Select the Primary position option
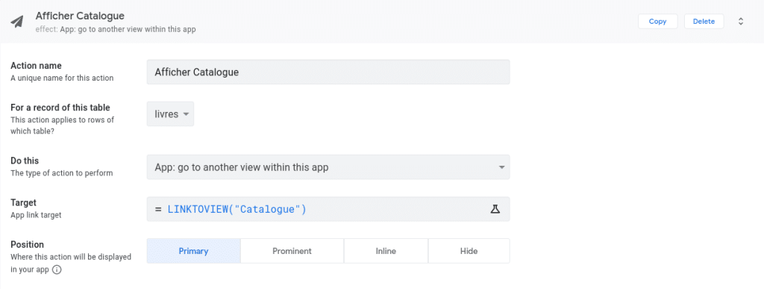The width and height of the screenshot is (764, 289). pyautogui.click(x=193, y=251)
